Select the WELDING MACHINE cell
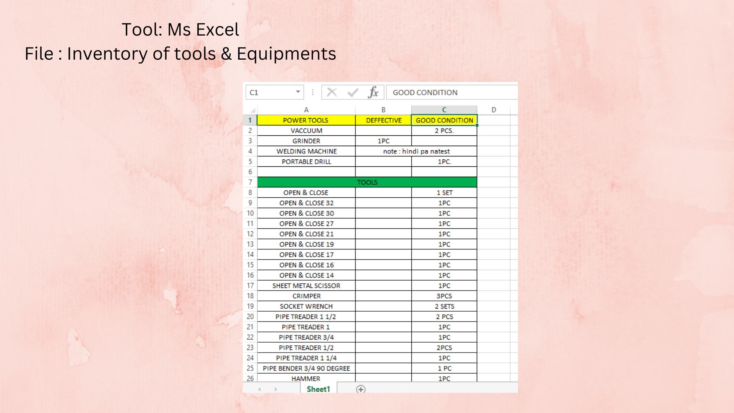734x413 pixels. tap(306, 151)
